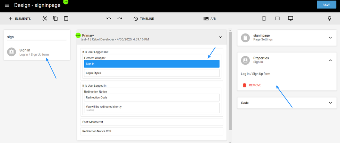Remove the Sign In element

(x=252, y=85)
